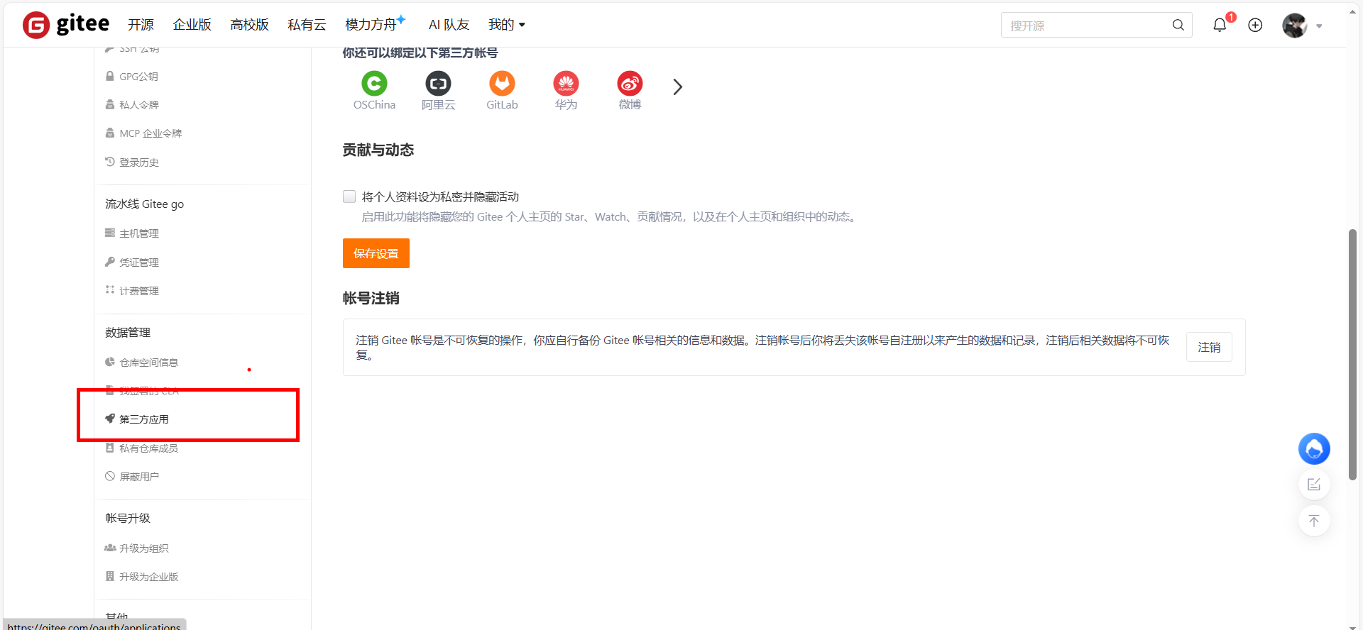Screen dimensions: 1363x630
Task: Click the Weibo account binding icon
Action: tap(630, 84)
